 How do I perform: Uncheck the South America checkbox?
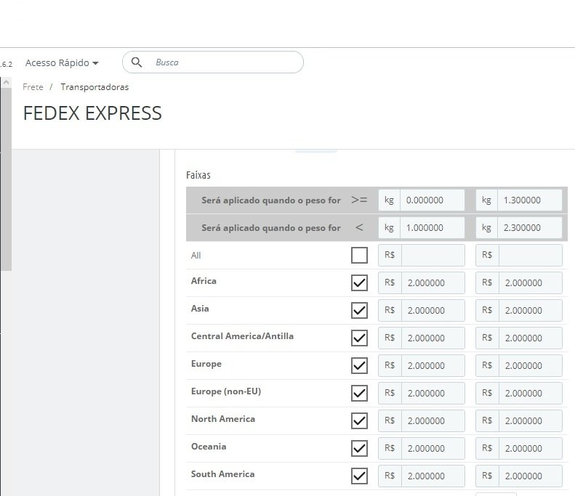(x=359, y=476)
